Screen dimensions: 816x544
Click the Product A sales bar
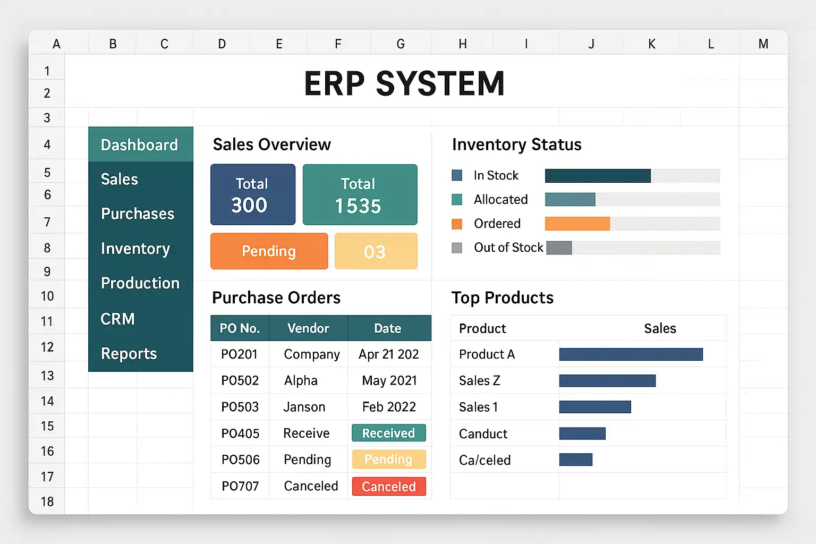[631, 354]
